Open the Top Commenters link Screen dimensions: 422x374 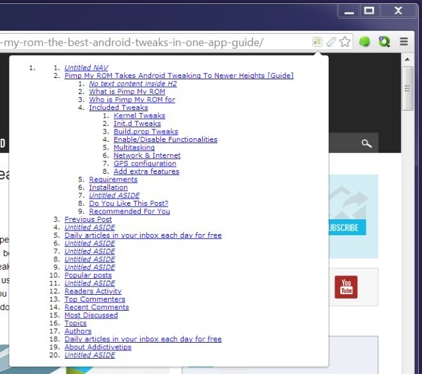tap(95, 299)
